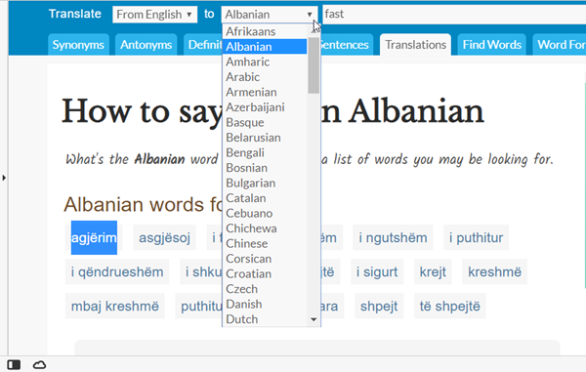
Task: Click the dropdown list's scroll down arrow
Action: point(314,319)
